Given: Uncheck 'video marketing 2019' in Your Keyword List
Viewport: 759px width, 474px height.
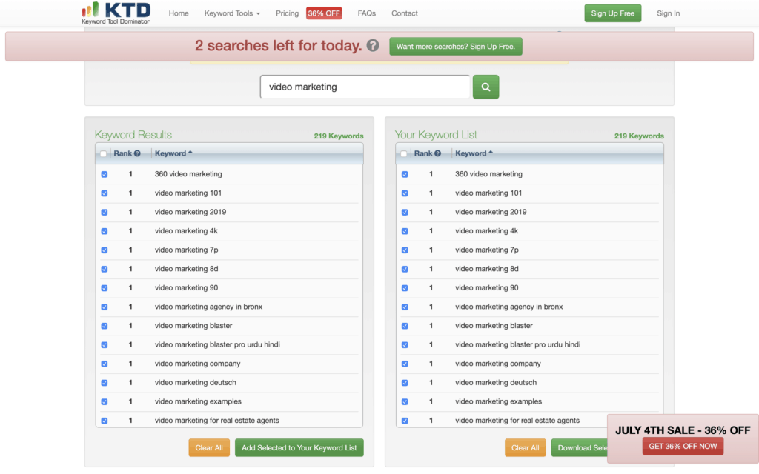Looking at the screenshot, I should (x=405, y=212).
